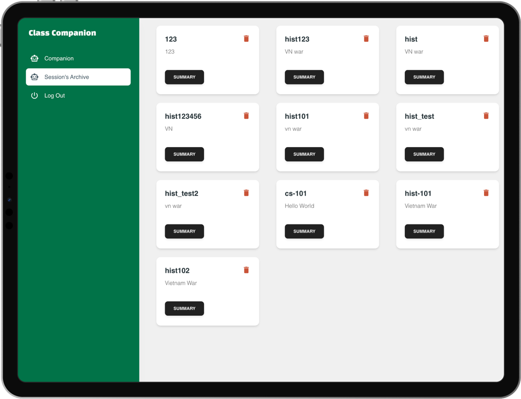Delete the hist101 session

click(366, 116)
